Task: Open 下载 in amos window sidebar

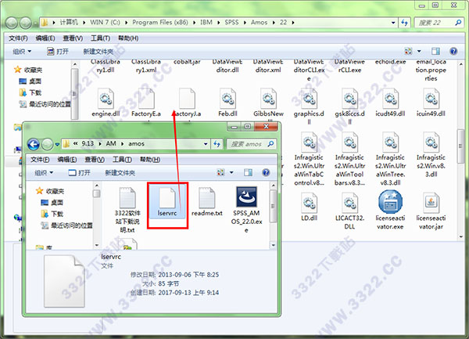Action: [52, 214]
